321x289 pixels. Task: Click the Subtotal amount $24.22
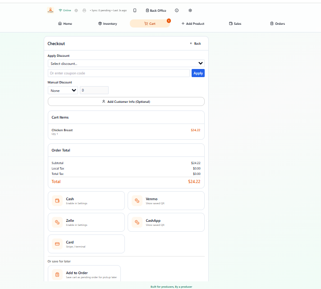point(196,163)
